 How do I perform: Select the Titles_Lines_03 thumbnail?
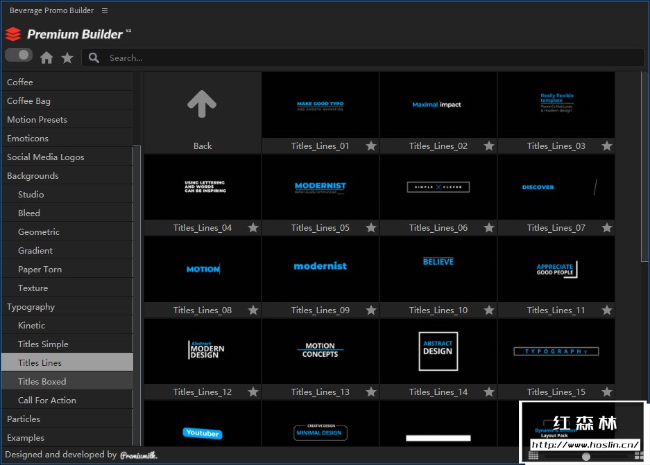(x=556, y=105)
